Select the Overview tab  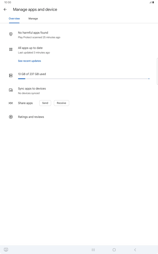[14, 19]
